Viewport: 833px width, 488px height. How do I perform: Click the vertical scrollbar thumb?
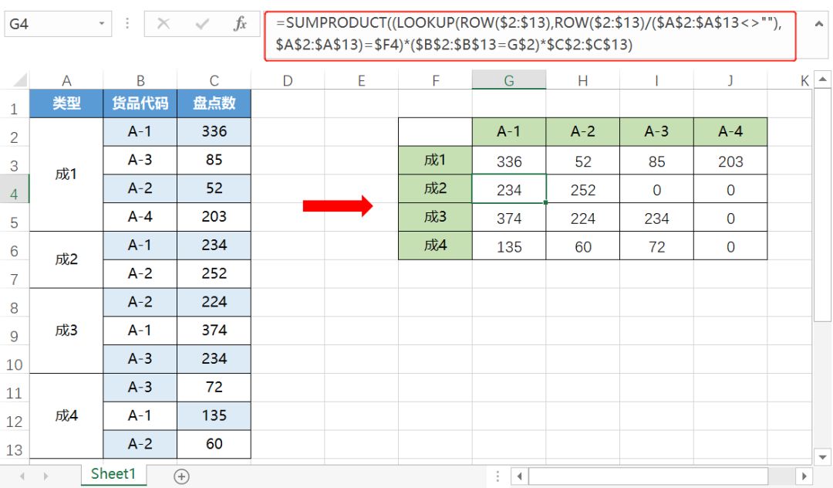pyautogui.click(x=822, y=205)
